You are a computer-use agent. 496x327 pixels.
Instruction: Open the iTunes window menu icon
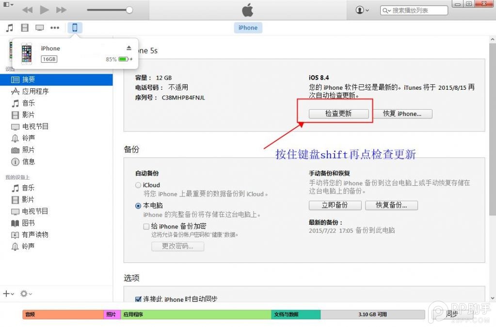8,4
